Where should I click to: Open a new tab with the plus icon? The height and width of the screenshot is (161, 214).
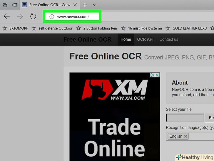(x=85, y=5)
